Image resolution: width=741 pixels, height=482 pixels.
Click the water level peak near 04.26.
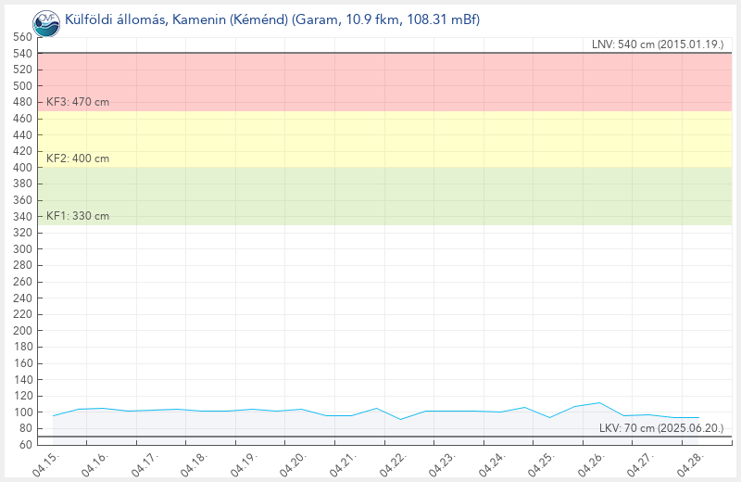599,402
